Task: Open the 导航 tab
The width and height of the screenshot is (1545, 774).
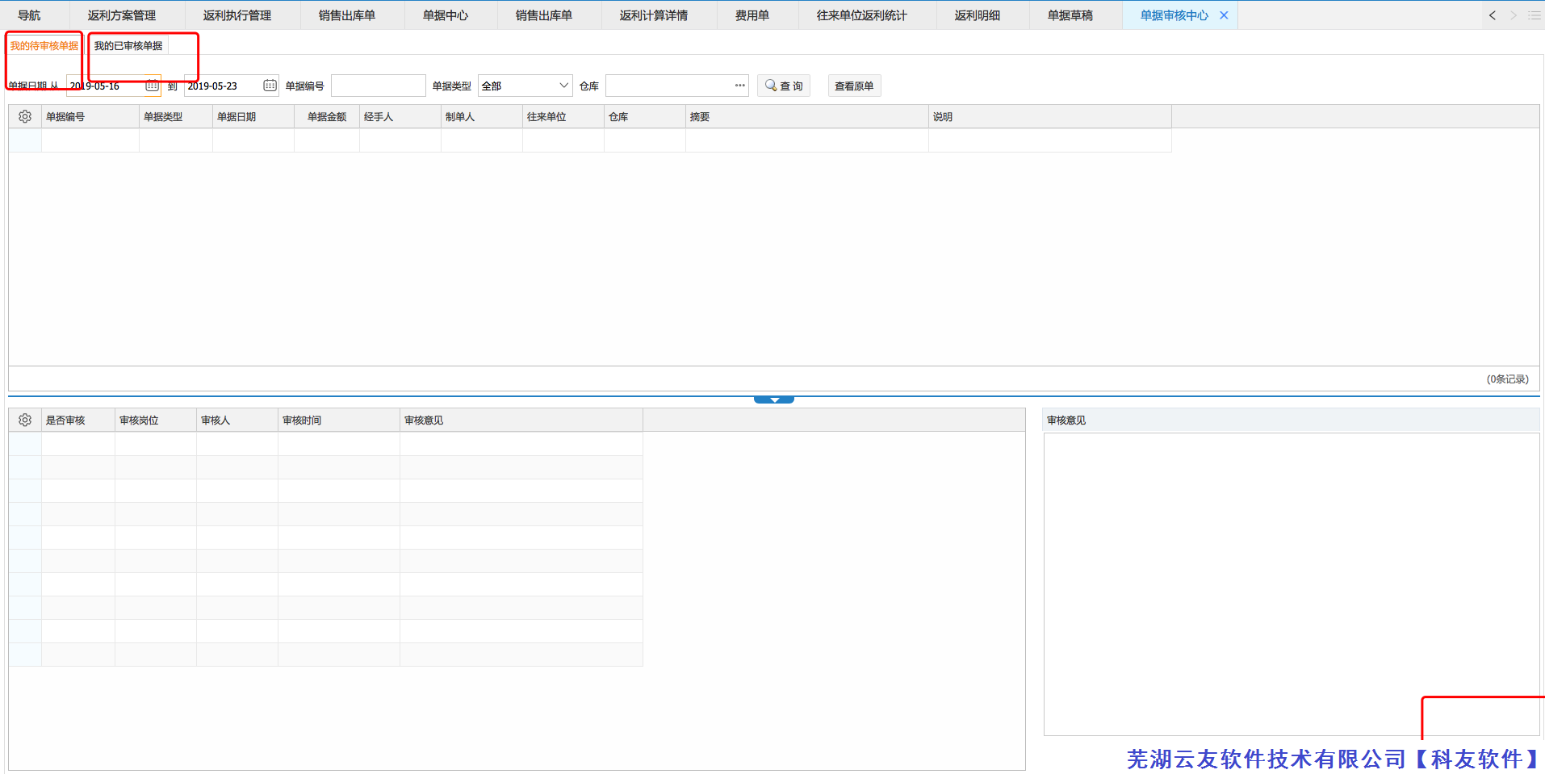Action: coord(29,15)
